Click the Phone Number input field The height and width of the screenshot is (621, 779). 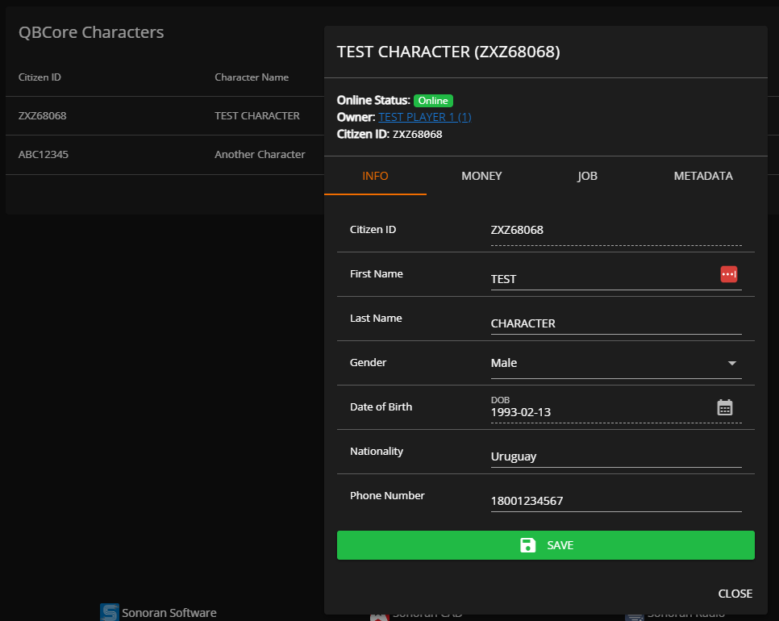(x=615, y=501)
